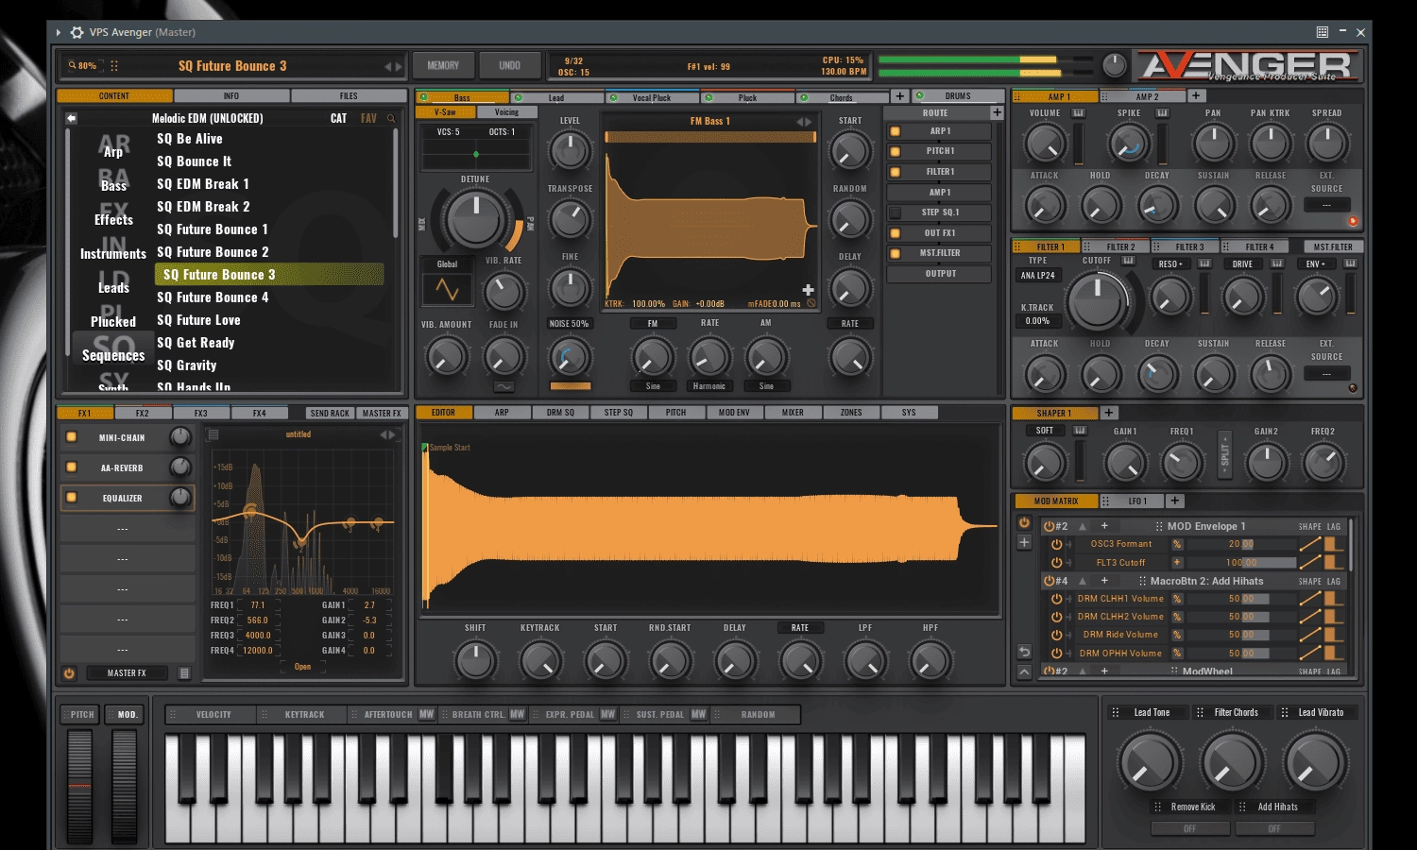Switch to next waveform after FM Bass 1
The image size is (1417, 850).
click(x=809, y=122)
